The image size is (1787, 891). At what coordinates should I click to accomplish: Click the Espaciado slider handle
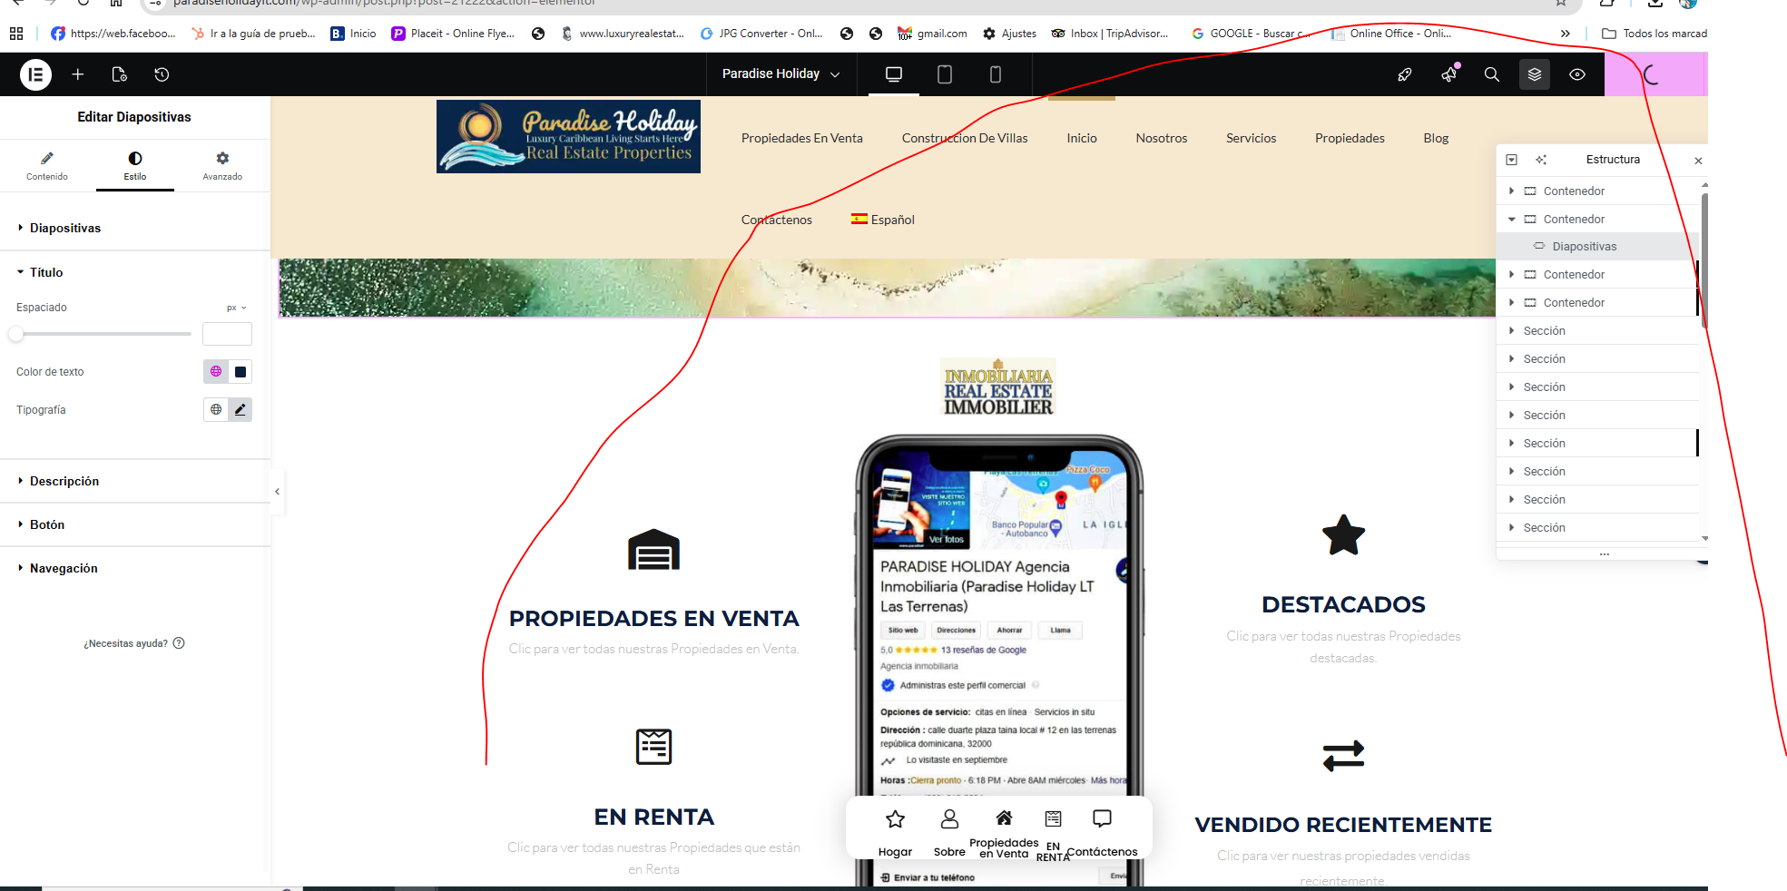pos(15,334)
